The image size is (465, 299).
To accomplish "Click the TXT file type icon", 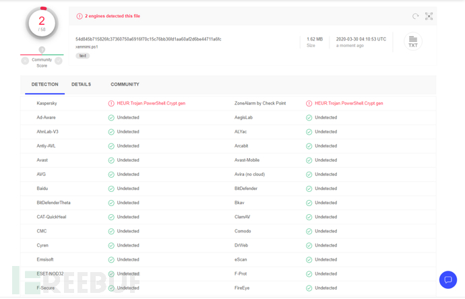I will point(413,42).
